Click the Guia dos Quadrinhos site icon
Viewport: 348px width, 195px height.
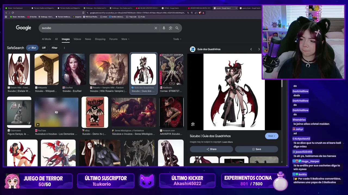pos(193,49)
